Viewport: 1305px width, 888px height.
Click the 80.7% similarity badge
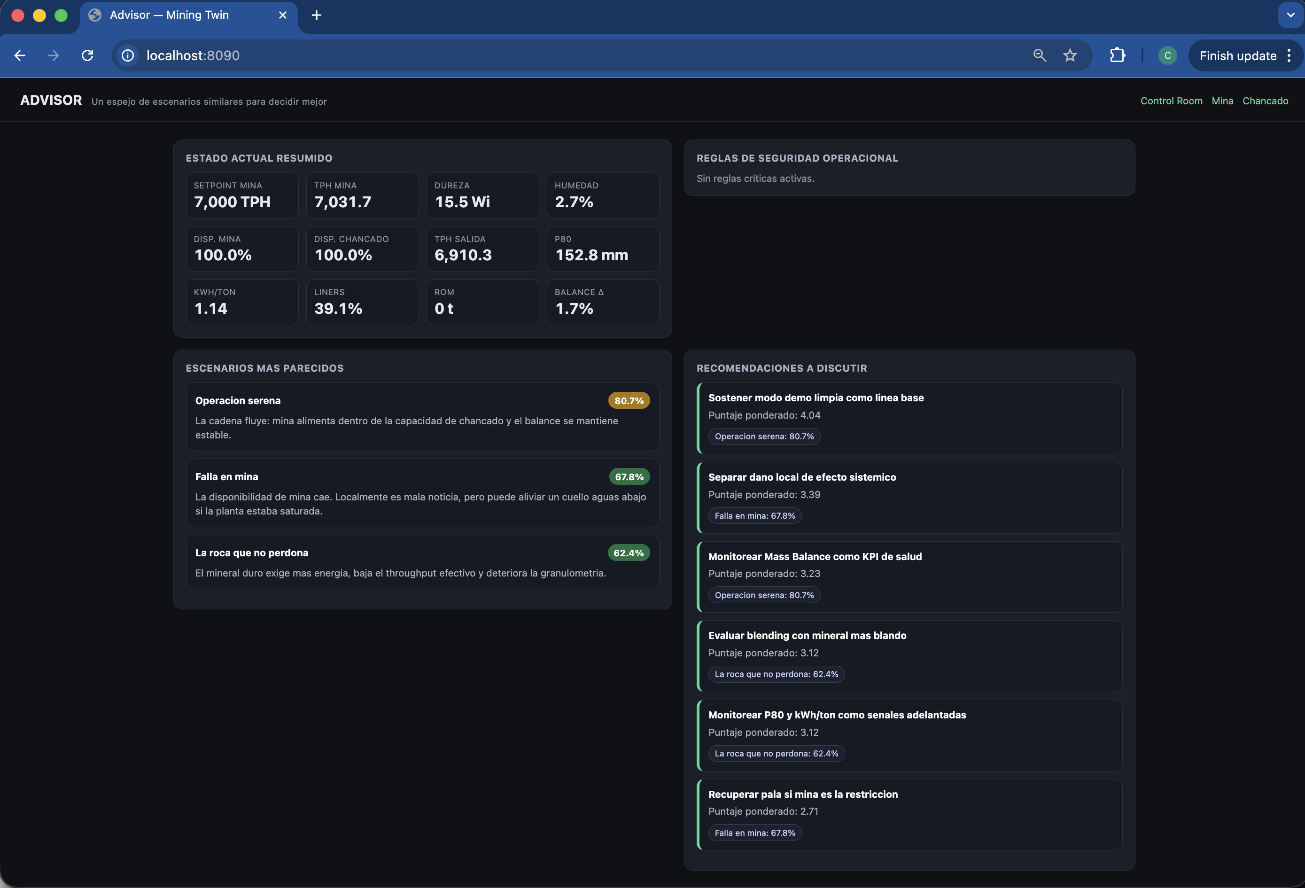click(x=629, y=400)
